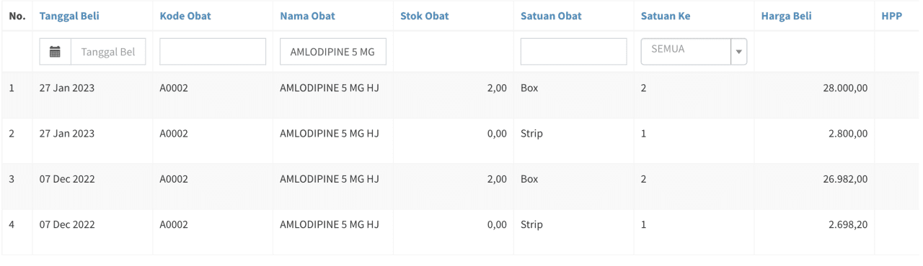Focus the Nama Obat filter with AMLODIPINE
The image size is (923, 266).
(x=333, y=52)
